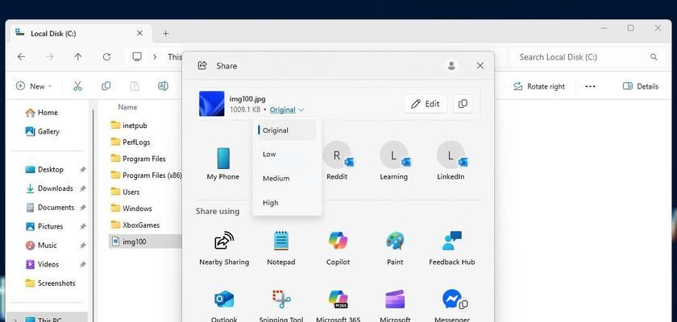Click Rotate right button
The width and height of the screenshot is (677, 322).
(539, 86)
